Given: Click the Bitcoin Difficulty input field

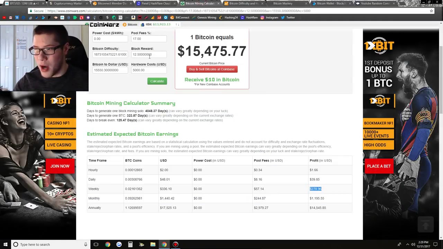Looking at the screenshot, I should (x=110, y=54).
